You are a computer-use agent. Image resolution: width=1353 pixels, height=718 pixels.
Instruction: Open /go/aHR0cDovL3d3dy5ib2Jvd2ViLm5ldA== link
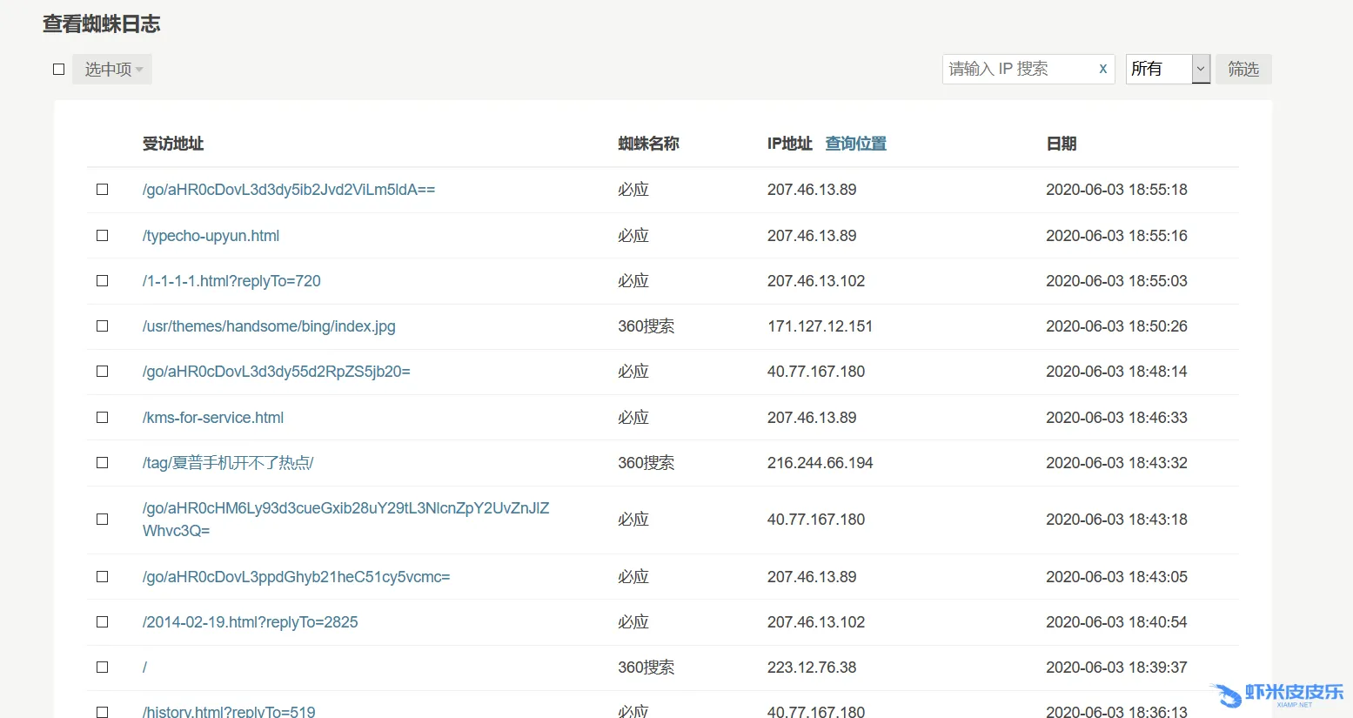289,190
